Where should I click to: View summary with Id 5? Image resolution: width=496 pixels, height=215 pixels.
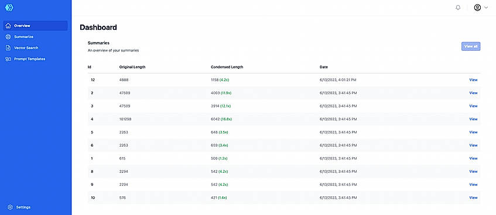[473, 132]
